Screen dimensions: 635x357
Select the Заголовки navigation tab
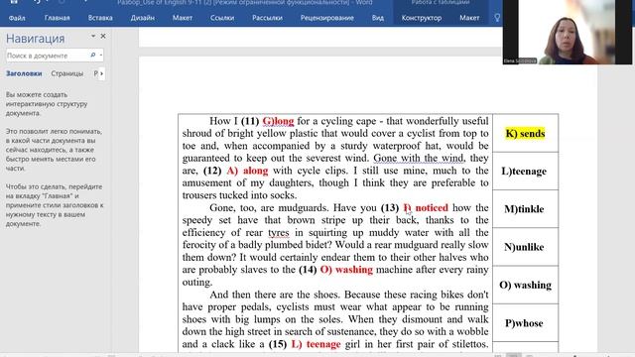(x=24, y=73)
